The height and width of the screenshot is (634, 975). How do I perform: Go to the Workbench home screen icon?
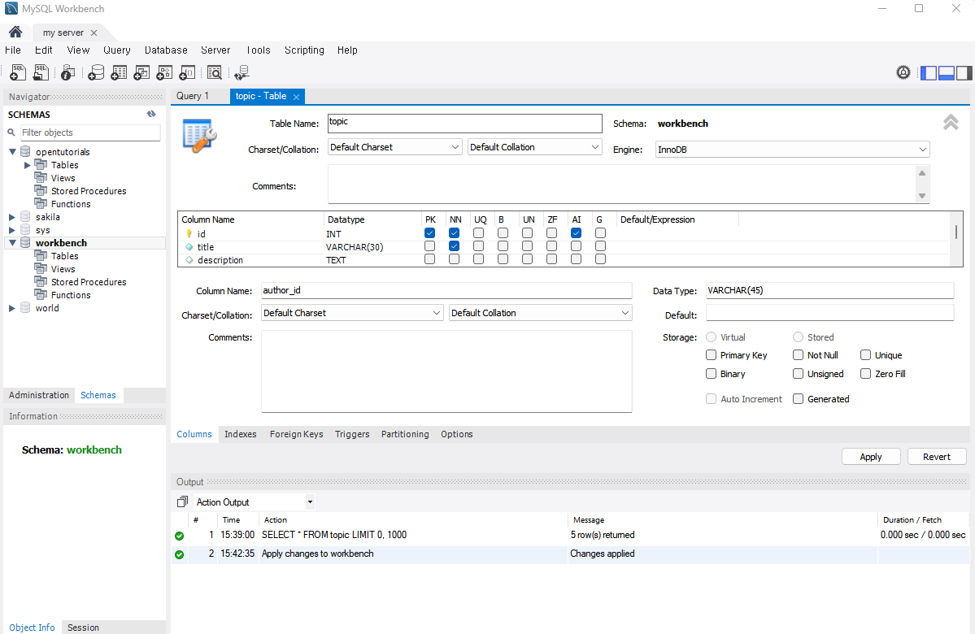tap(15, 32)
